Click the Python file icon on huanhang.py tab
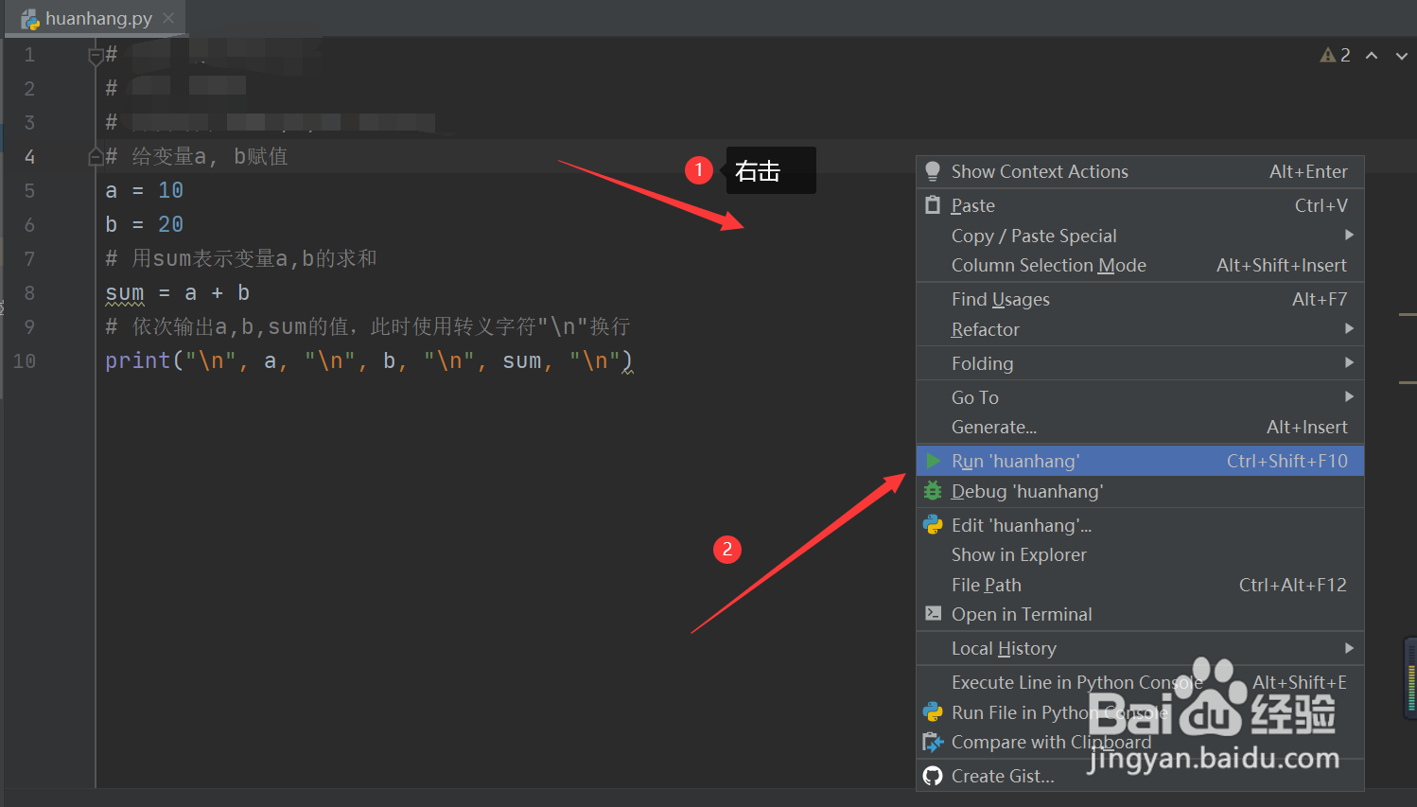This screenshot has width=1417, height=807. [x=30, y=19]
